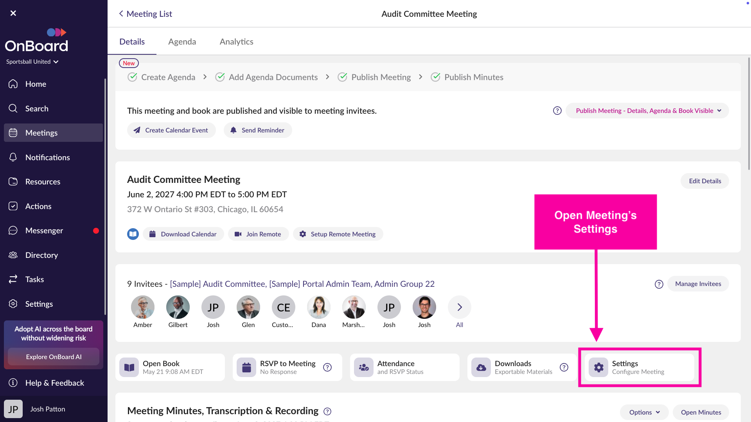Expand the Options dropdown for Minutes

644,412
